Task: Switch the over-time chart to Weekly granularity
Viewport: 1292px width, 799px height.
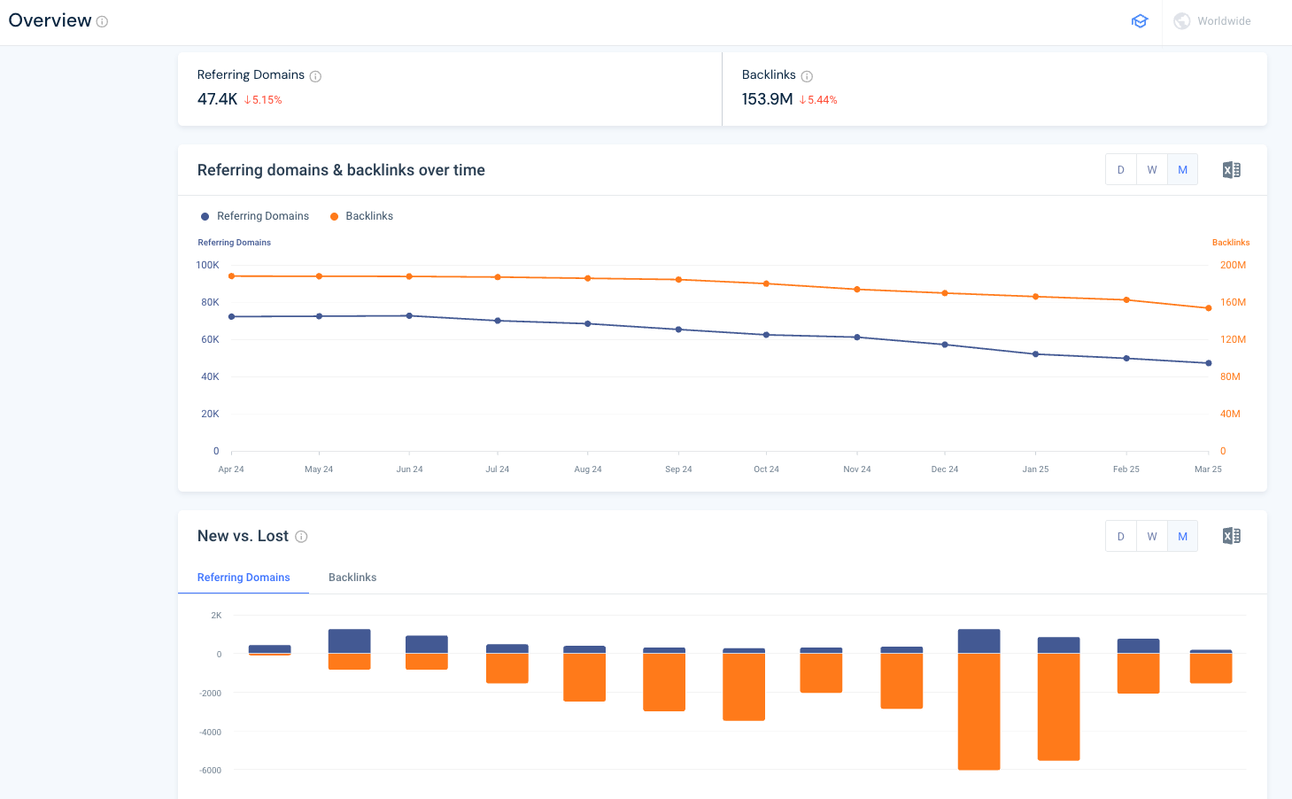Action: (x=1151, y=169)
